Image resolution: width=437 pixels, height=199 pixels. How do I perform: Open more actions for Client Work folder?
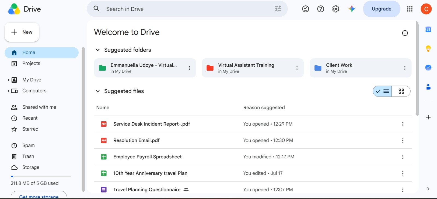click(x=405, y=68)
